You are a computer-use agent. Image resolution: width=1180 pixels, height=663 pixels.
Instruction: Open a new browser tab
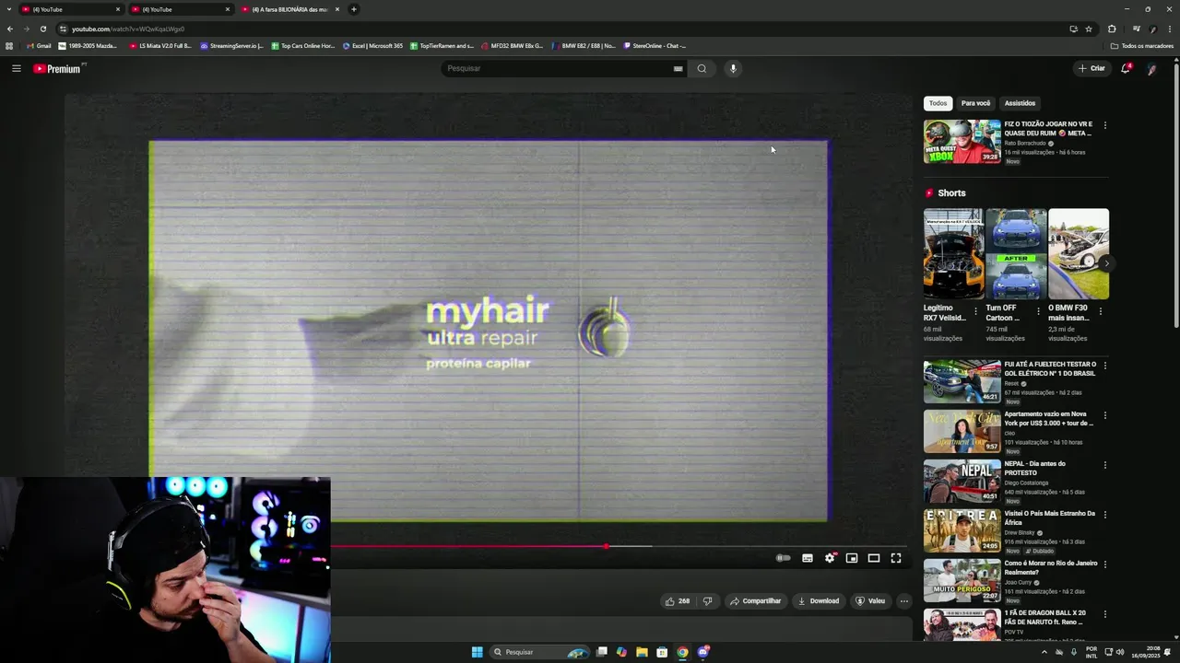click(354, 9)
